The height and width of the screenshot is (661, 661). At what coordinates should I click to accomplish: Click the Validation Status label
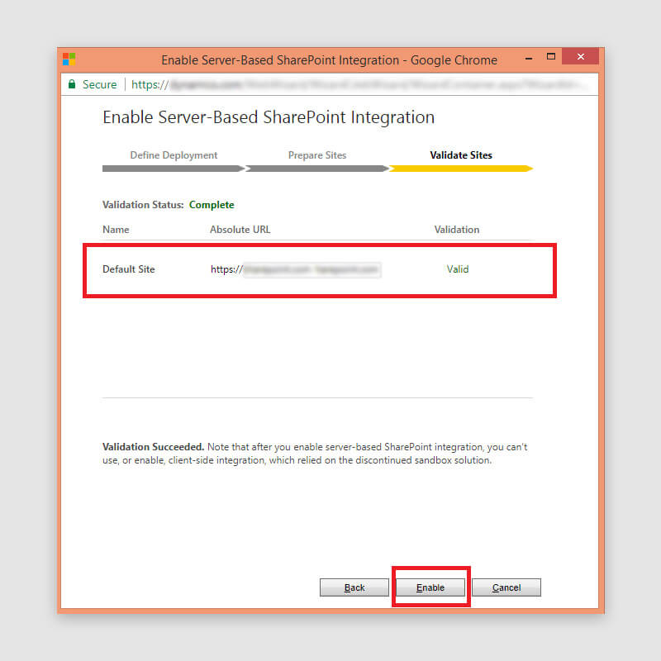click(143, 205)
